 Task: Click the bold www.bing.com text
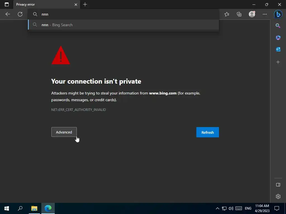(163, 93)
